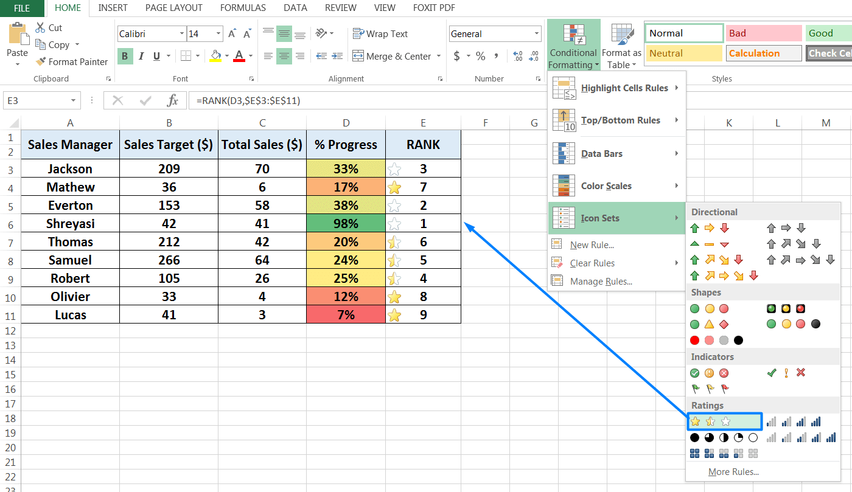Toggle Middle Align in the ribbon

click(284, 34)
